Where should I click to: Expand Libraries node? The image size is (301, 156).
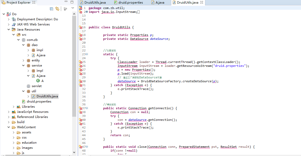point(14,107)
